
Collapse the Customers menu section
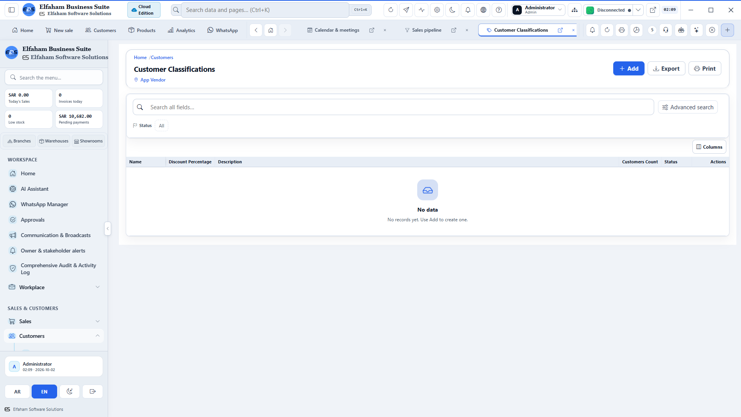(54, 336)
